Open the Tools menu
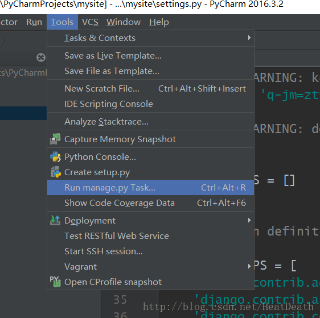 pos(62,22)
